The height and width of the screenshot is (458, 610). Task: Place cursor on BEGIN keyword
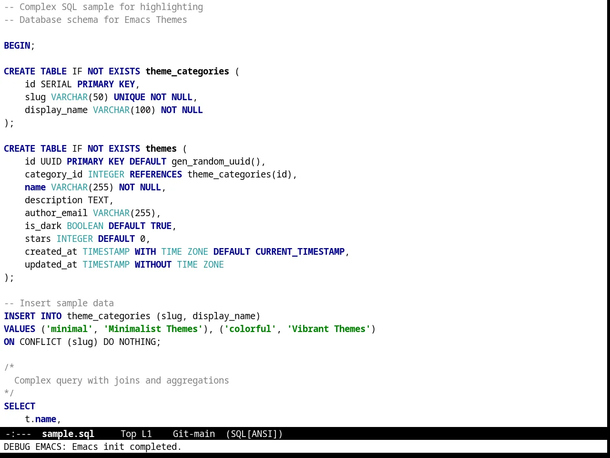17,45
